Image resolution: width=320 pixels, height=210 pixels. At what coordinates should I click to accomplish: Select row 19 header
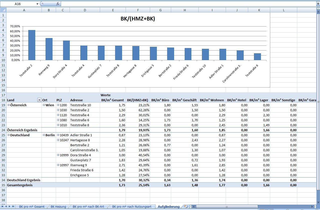(x=3, y=105)
